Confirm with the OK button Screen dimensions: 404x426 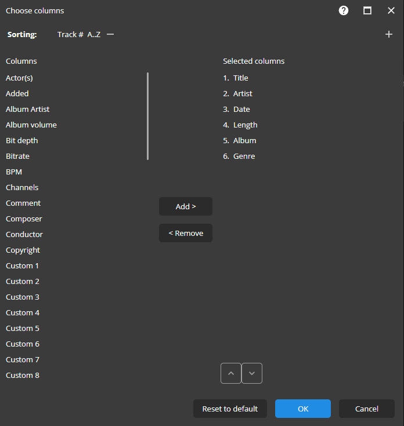click(x=303, y=409)
